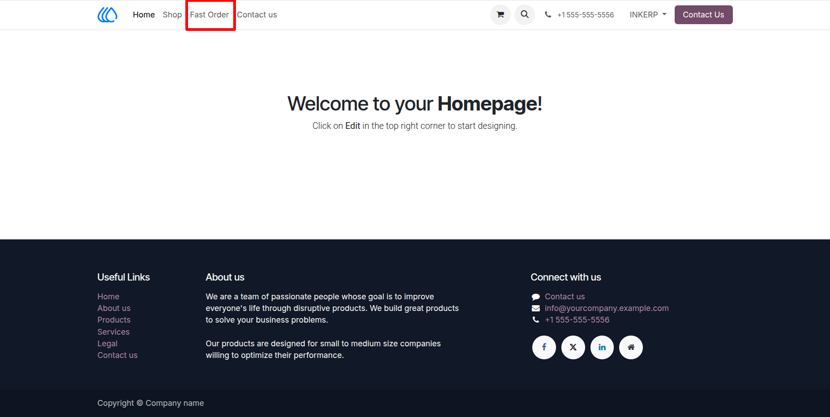Click the footer phone number +1 555-555-5556
This screenshot has width=830, height=417.
click(577, 320)
